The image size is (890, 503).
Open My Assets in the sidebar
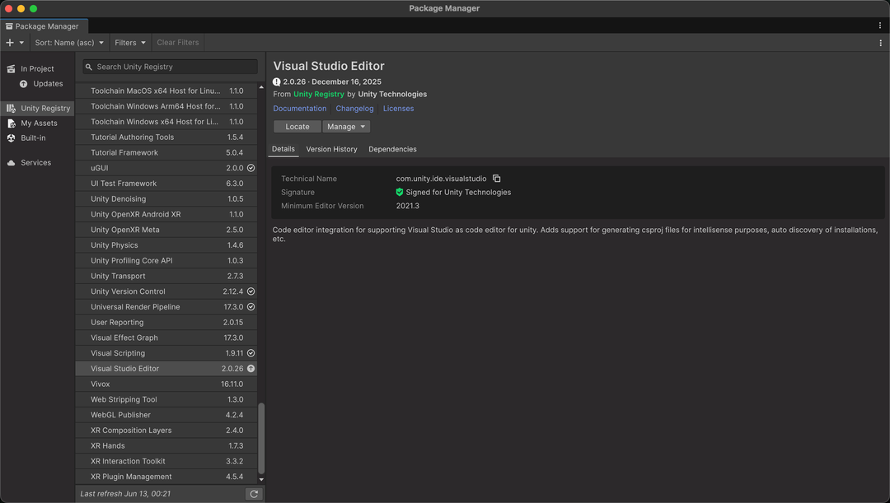[x=37, y=123]
